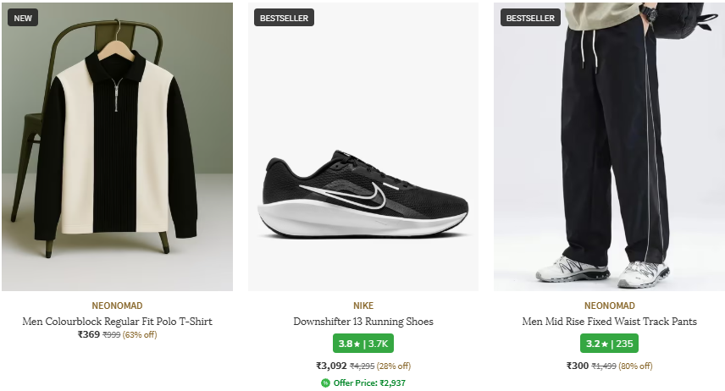This screenshot has width=725, height=391.
Task: Click the 3.8 star rating badge
Action: coord(362,344)
